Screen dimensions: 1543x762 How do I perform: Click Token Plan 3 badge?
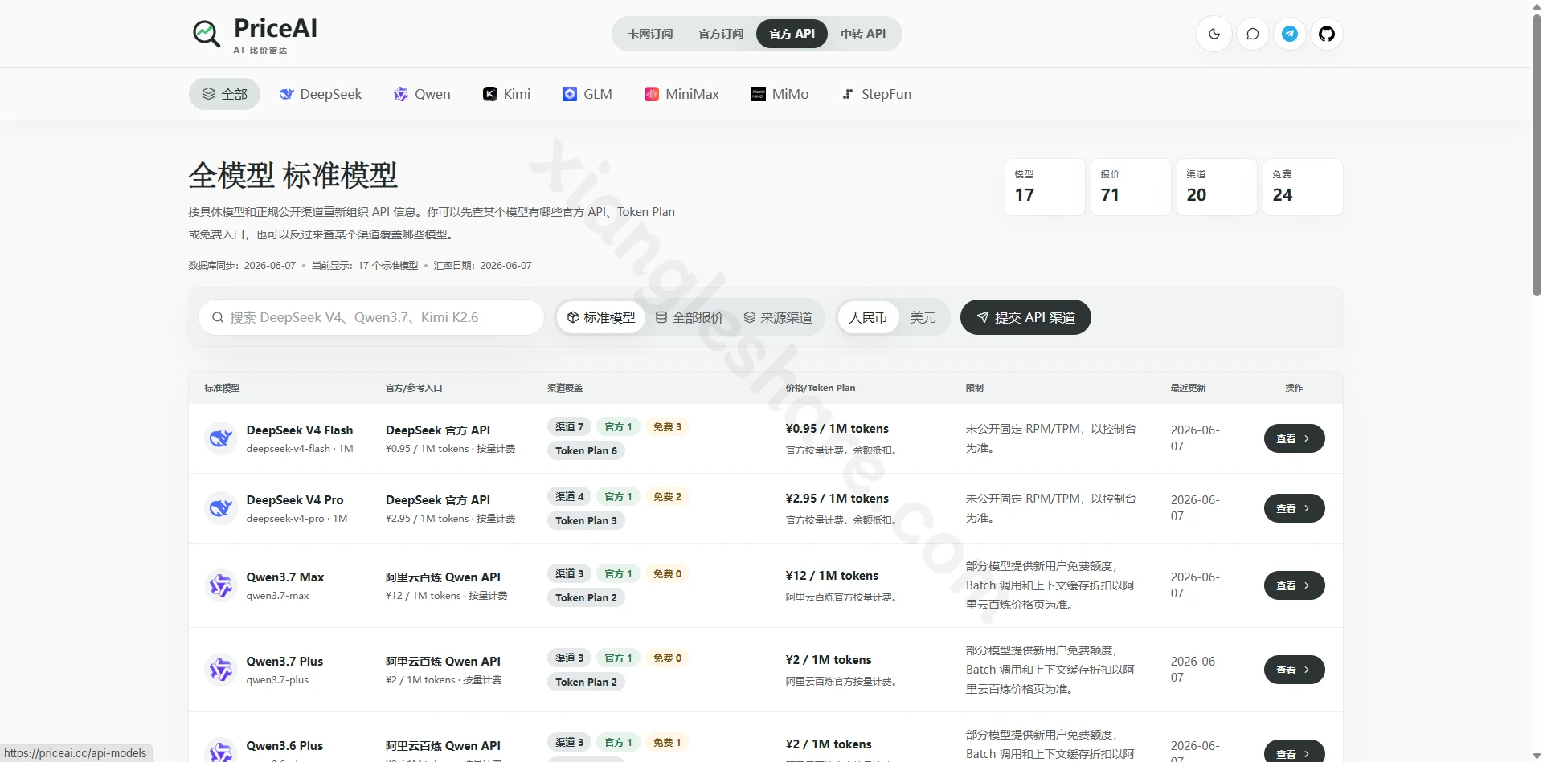coord(587,520)
